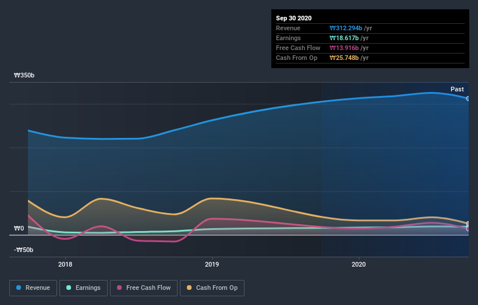
Task: Toggle the Revenue series legend button
Action: [x=33, y=288]
